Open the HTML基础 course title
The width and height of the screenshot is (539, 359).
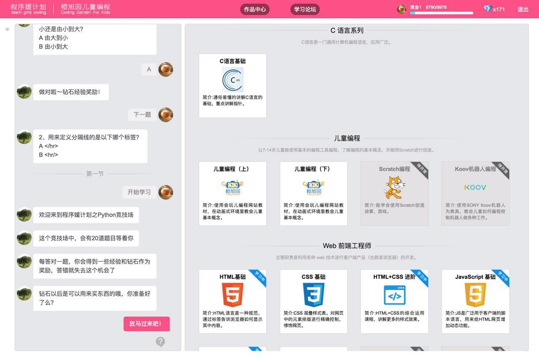232,277
